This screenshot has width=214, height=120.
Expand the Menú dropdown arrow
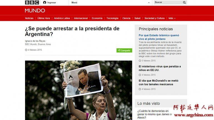tap(149, 3)
